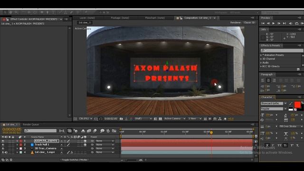Hide the 3D Trac...Camera layer
304x171 pixels.
(3, 149)
